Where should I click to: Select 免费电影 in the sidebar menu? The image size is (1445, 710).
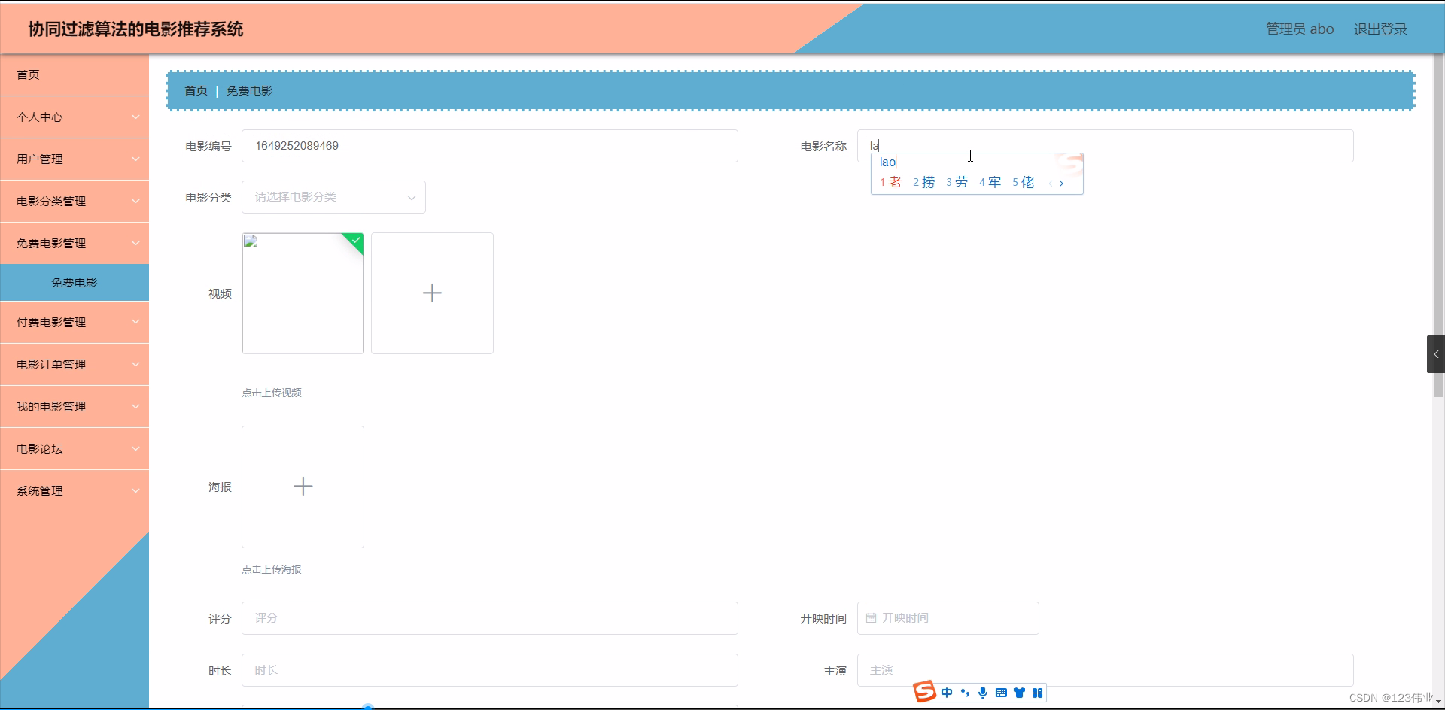pyautogui.click(x=74, y=282)
